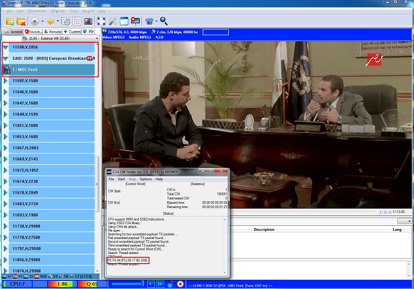The image size is (414, 289).
Task: Click the Q:65 signal quality bar
Action: (92, 284)
